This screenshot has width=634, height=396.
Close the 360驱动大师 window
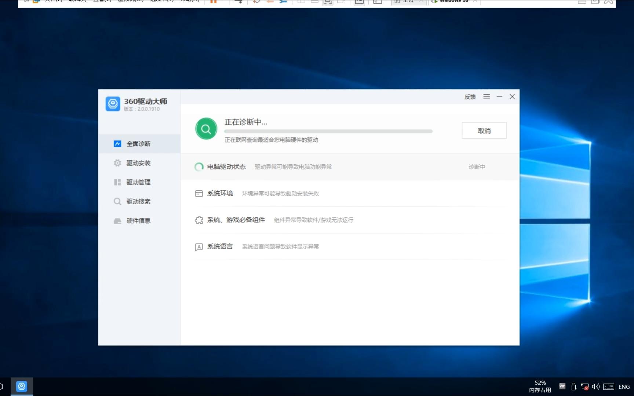pyautogui.click(x=512, y=96)
